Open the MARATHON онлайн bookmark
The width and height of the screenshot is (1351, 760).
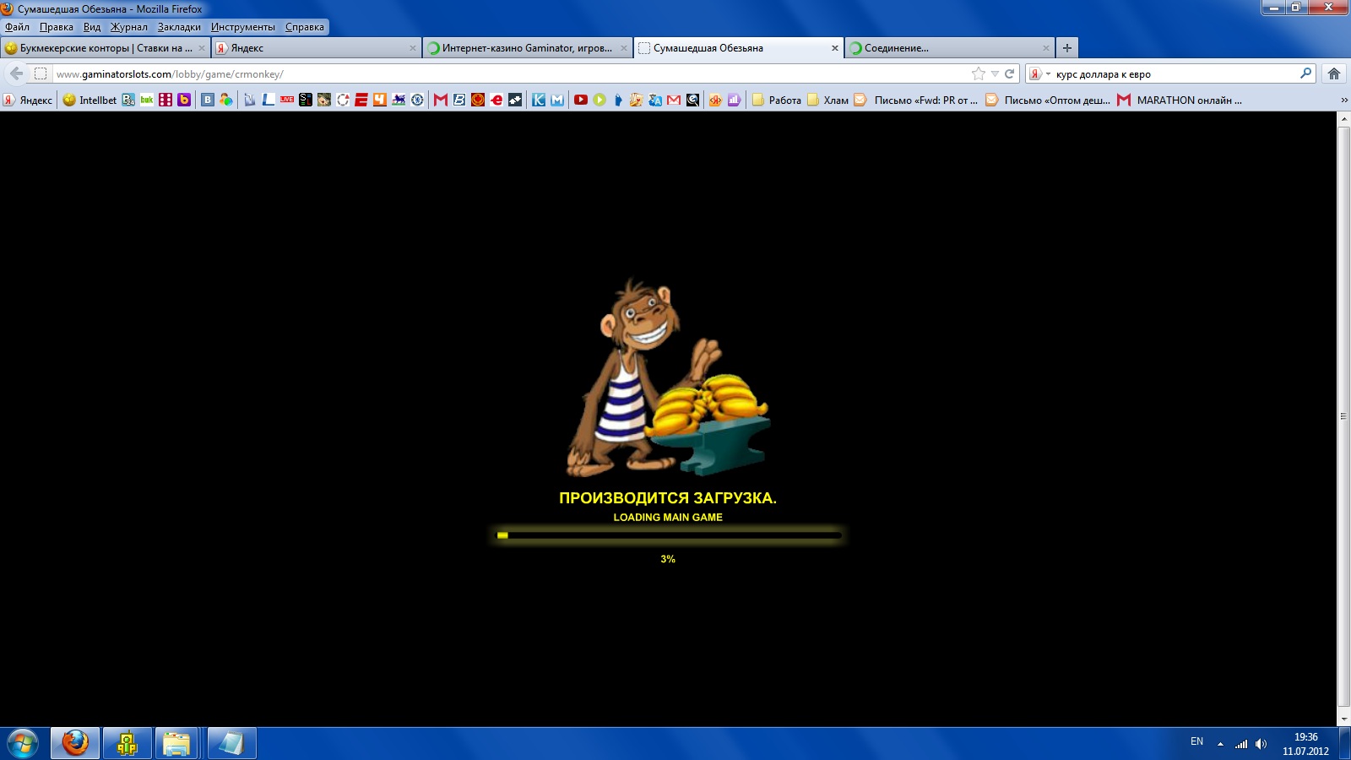1180,100
